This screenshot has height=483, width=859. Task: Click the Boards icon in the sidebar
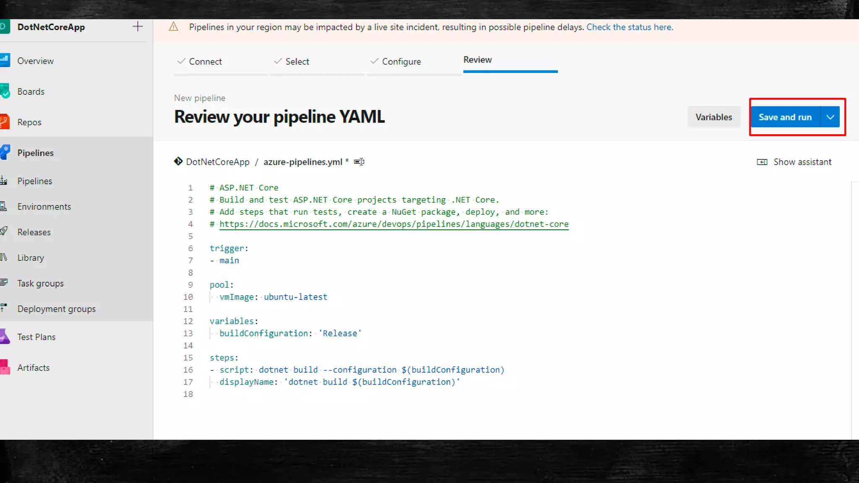point(5,91)
